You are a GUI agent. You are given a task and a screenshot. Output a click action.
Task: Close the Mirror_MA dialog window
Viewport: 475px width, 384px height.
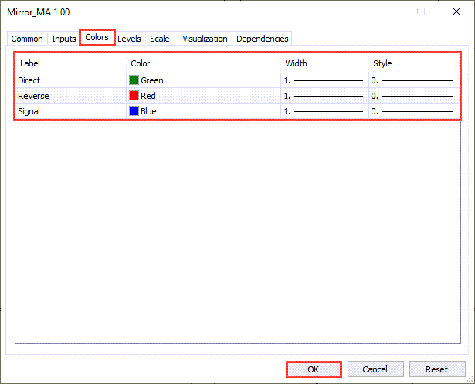pos(456,12)
